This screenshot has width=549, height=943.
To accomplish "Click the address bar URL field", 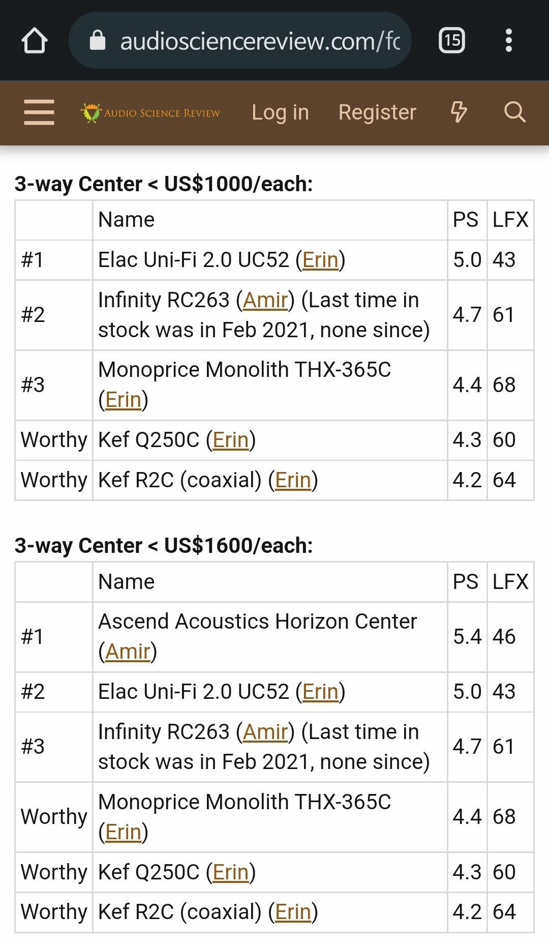I will pyautogui.click(x=259, y=41).
